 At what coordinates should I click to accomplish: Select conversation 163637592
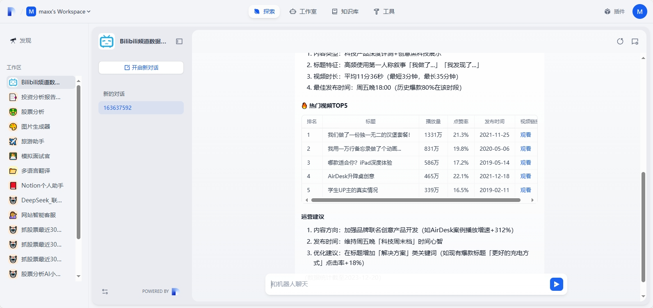pyautogui.click(x=141, y=108)
